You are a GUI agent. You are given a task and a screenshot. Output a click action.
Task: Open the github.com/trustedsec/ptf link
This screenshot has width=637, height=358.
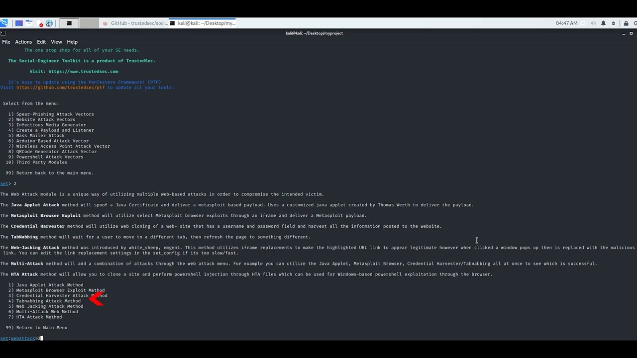tap(61, 88)
